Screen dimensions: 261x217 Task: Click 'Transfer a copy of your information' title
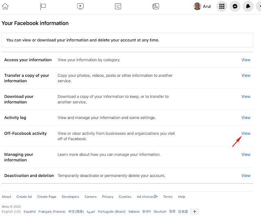click(x=27, y=78)
